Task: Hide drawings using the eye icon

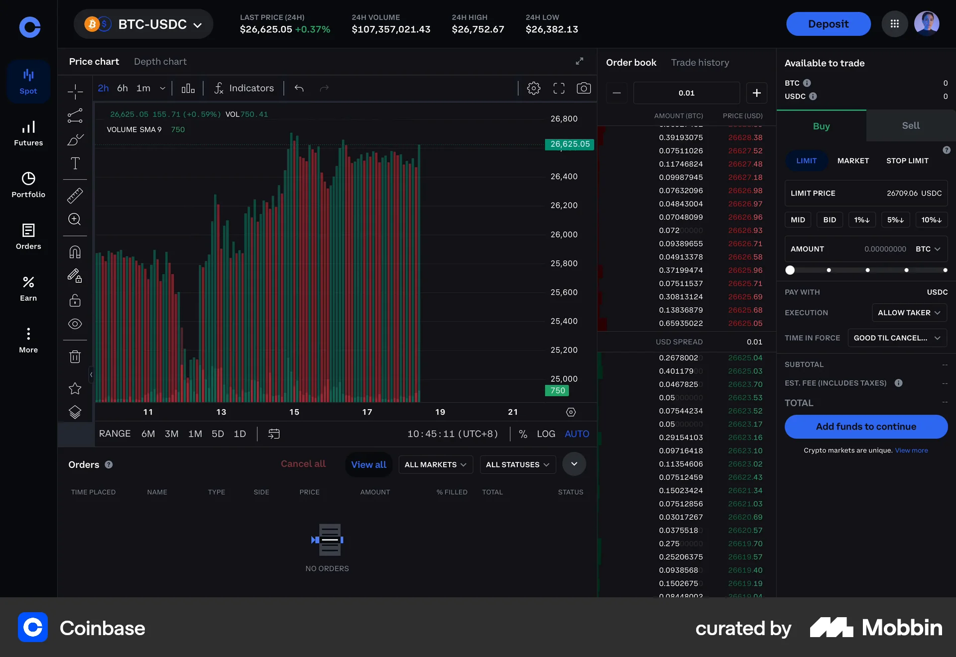Action: (75, 324)
